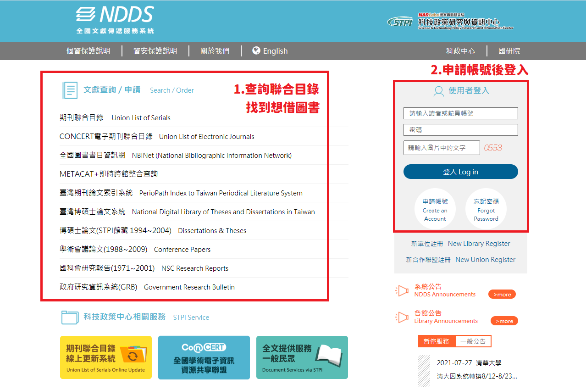Image resolution: width=586 pixels, height=390 pixels.
Task: Focus the 密碼 password field
Action: [460, 130]
